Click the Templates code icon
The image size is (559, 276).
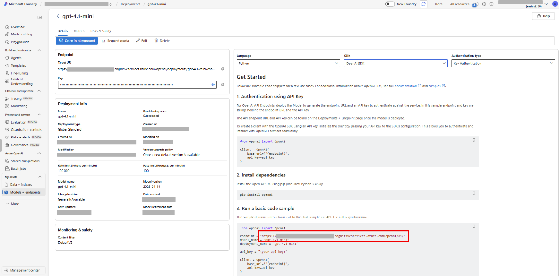tap(7, 65)
